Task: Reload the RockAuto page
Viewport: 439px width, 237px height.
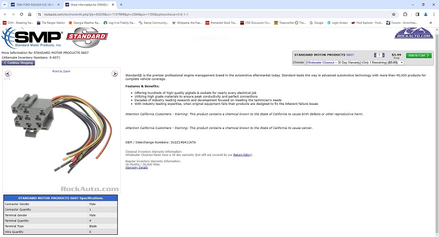Action: click(x=21, y=14)
